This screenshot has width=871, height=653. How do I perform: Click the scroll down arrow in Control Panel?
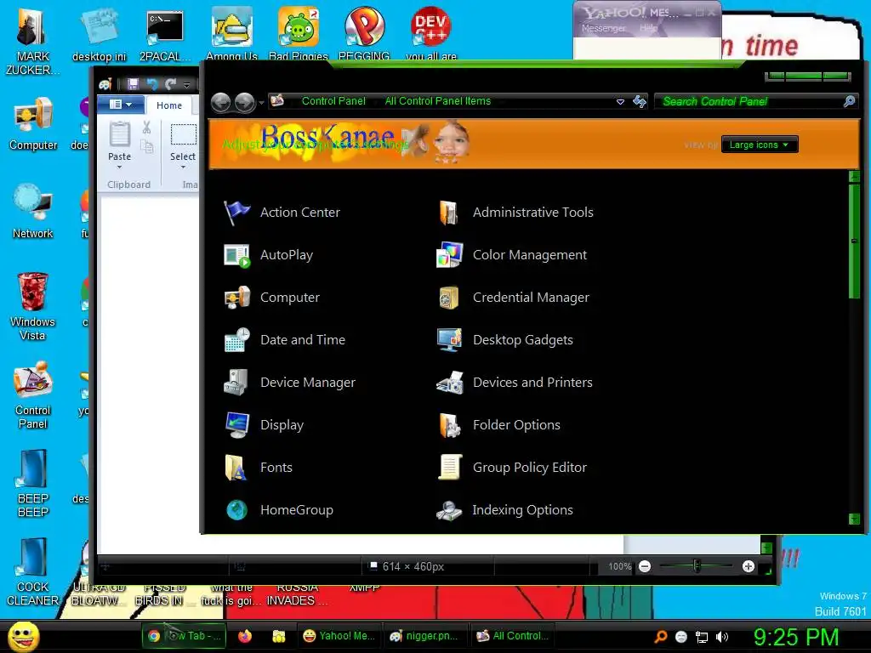click(x=854, y=520)
